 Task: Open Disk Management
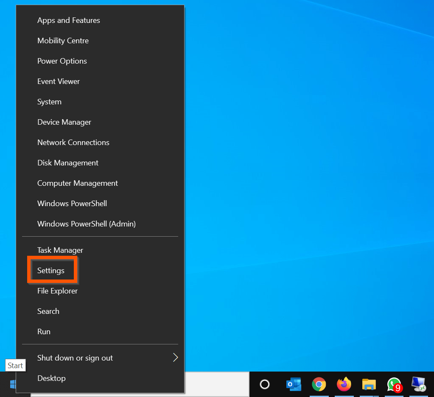(100, 163)
